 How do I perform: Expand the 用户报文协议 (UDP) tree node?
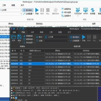click(12, 95)
